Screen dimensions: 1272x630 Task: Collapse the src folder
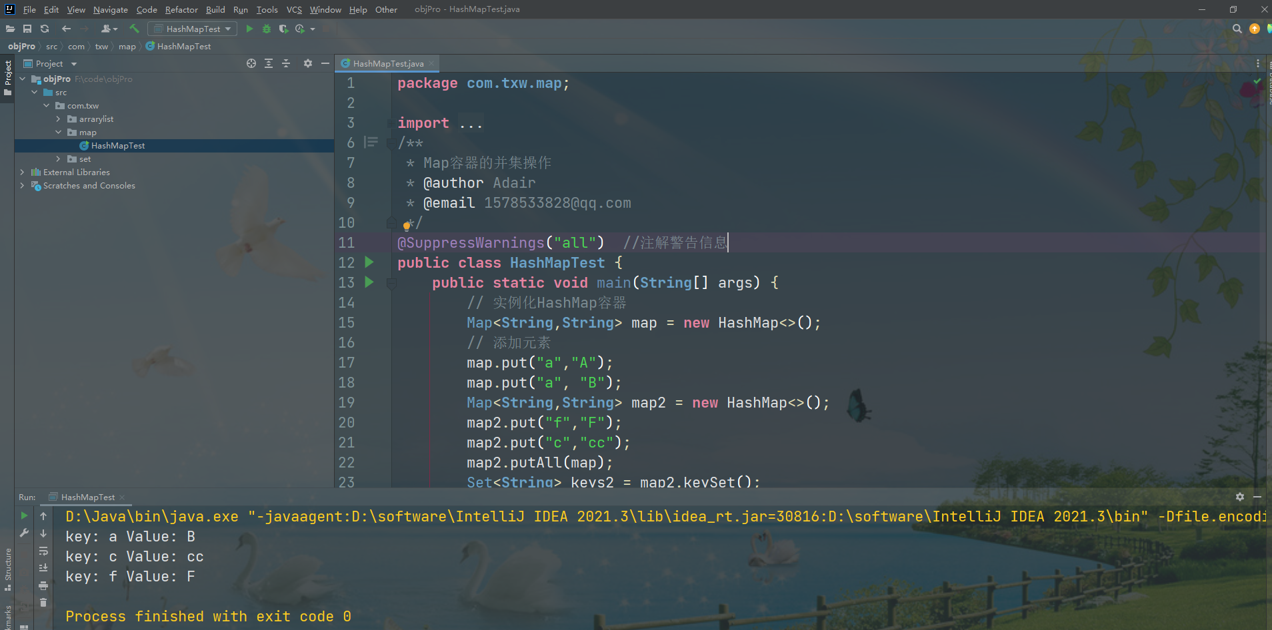coord(35,92)
